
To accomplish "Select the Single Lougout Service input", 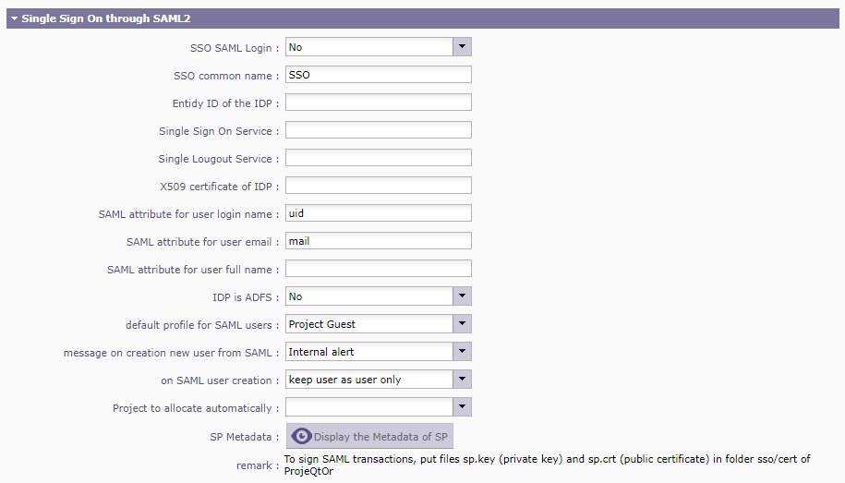I will click(x=378, y=158).
